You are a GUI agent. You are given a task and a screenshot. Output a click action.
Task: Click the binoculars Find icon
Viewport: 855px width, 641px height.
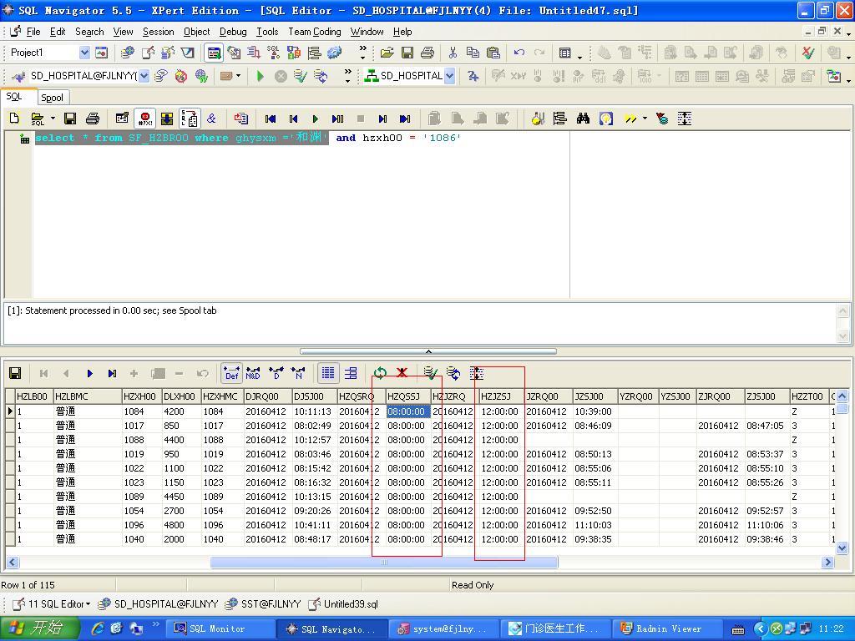pyautogui.click(x=583, y=119)
